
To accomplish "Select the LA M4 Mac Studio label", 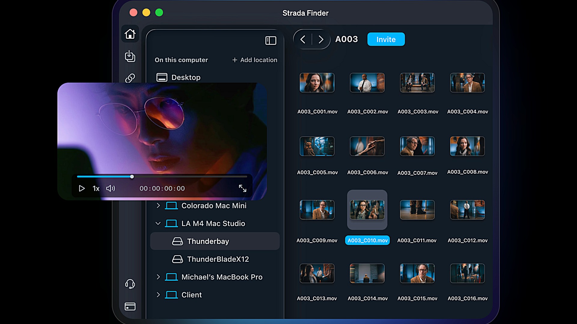I will [213, 223].
